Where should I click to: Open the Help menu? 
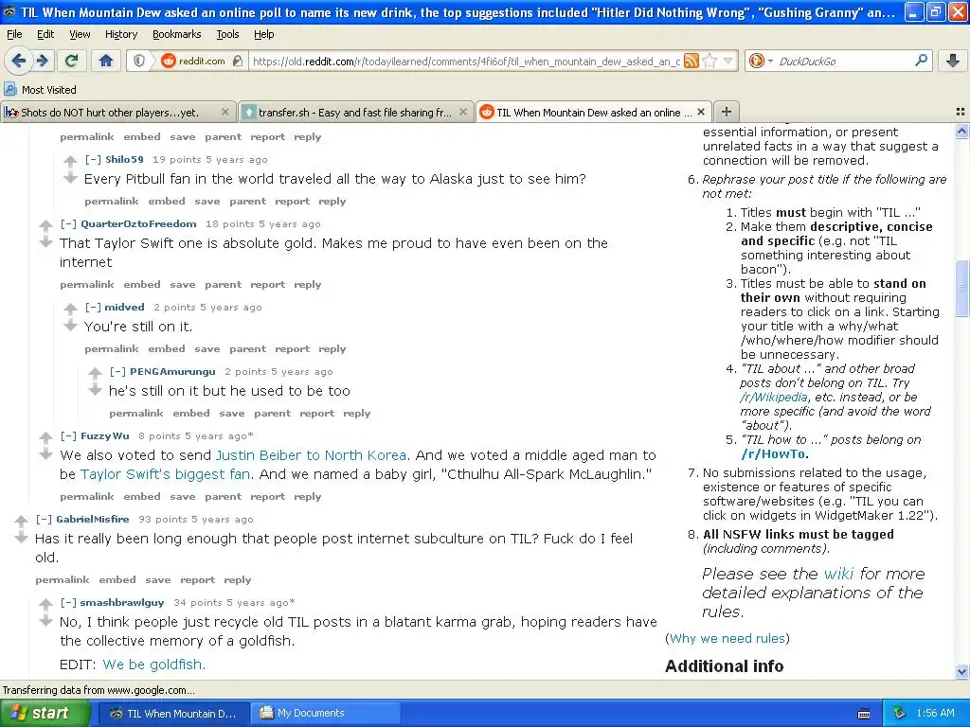(264, 34)
